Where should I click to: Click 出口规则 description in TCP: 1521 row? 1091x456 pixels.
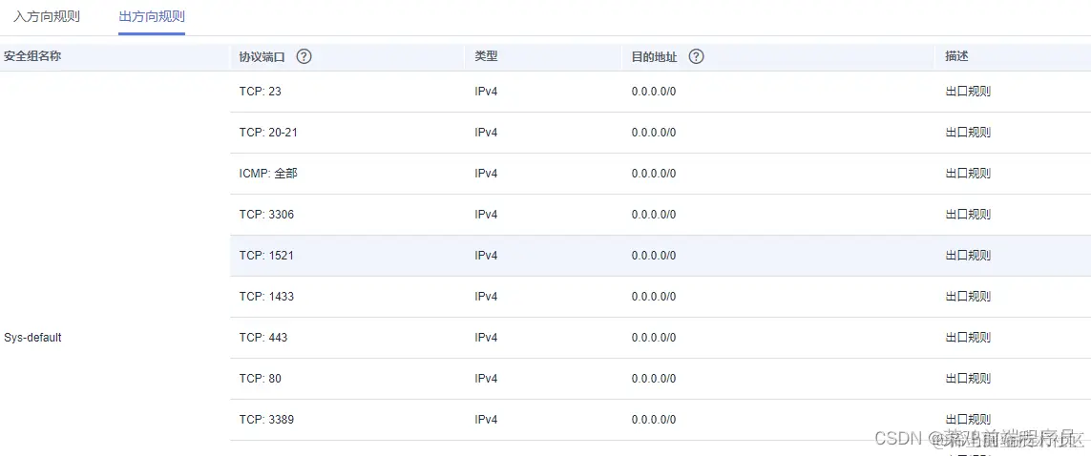(968, 255)
